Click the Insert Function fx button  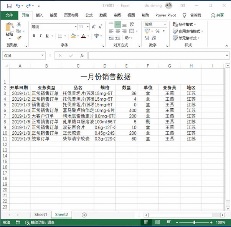82,56
